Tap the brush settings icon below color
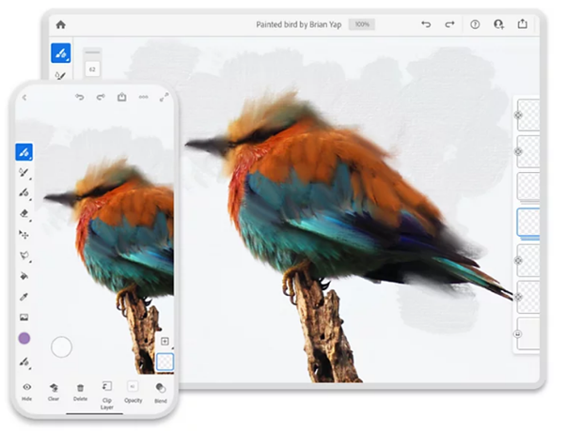 click(24, 362)
